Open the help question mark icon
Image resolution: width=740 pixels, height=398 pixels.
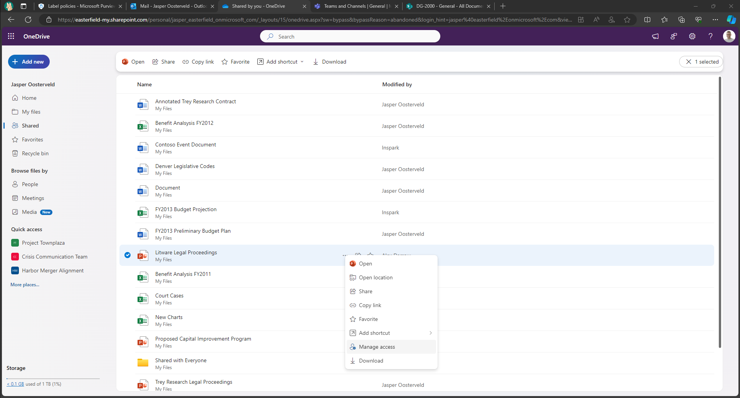pyautogui.click(x=710, y=36)
